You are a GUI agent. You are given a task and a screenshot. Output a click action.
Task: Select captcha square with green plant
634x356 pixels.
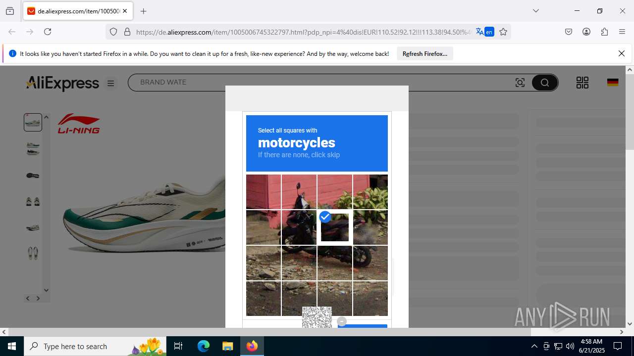coord(370,192)
